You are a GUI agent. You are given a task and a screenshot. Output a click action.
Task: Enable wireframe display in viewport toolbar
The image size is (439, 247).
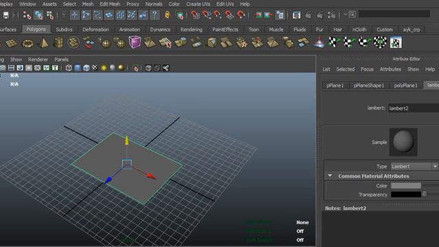click(69, 68)
